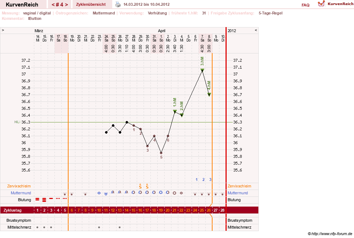This screenshot has width=354, height=238.
Task: Click the left Muttermund row label
Action: click(x=21, y=193)
